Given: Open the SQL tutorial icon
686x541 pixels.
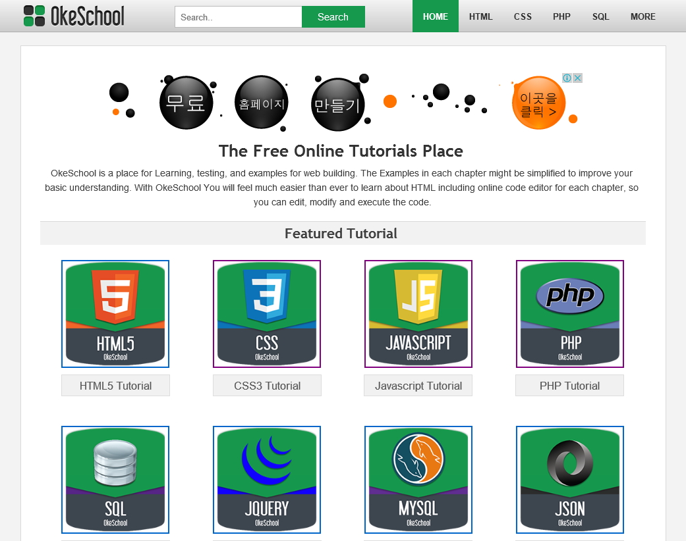Looking at the screenshot, I should (115, 480).
